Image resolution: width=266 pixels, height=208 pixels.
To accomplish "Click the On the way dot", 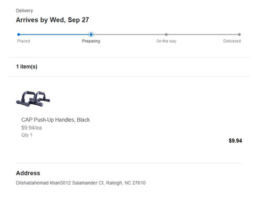I will click(x=166, y=35).
